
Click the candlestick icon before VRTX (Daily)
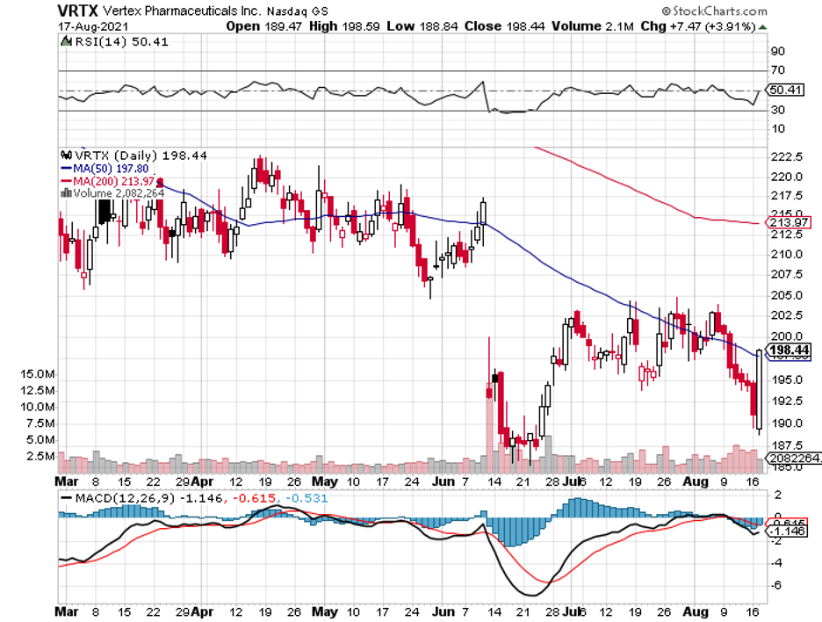[66, 155]
